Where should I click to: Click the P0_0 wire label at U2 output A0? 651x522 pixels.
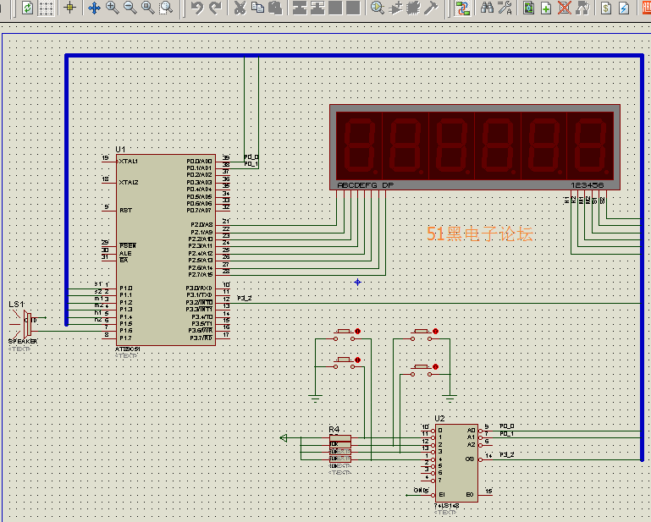pos(506,426)
